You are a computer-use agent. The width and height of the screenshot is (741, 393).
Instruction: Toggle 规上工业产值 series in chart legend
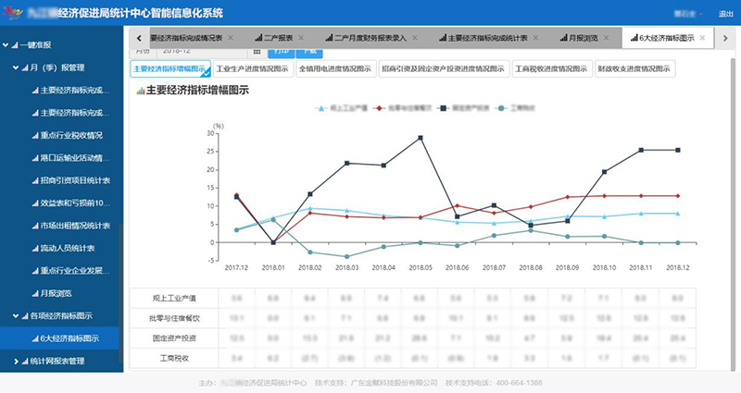pyautogui.click(x=341, y=107)
